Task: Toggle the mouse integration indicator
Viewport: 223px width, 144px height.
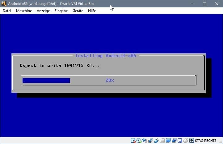Action: (x=186, y=141)
